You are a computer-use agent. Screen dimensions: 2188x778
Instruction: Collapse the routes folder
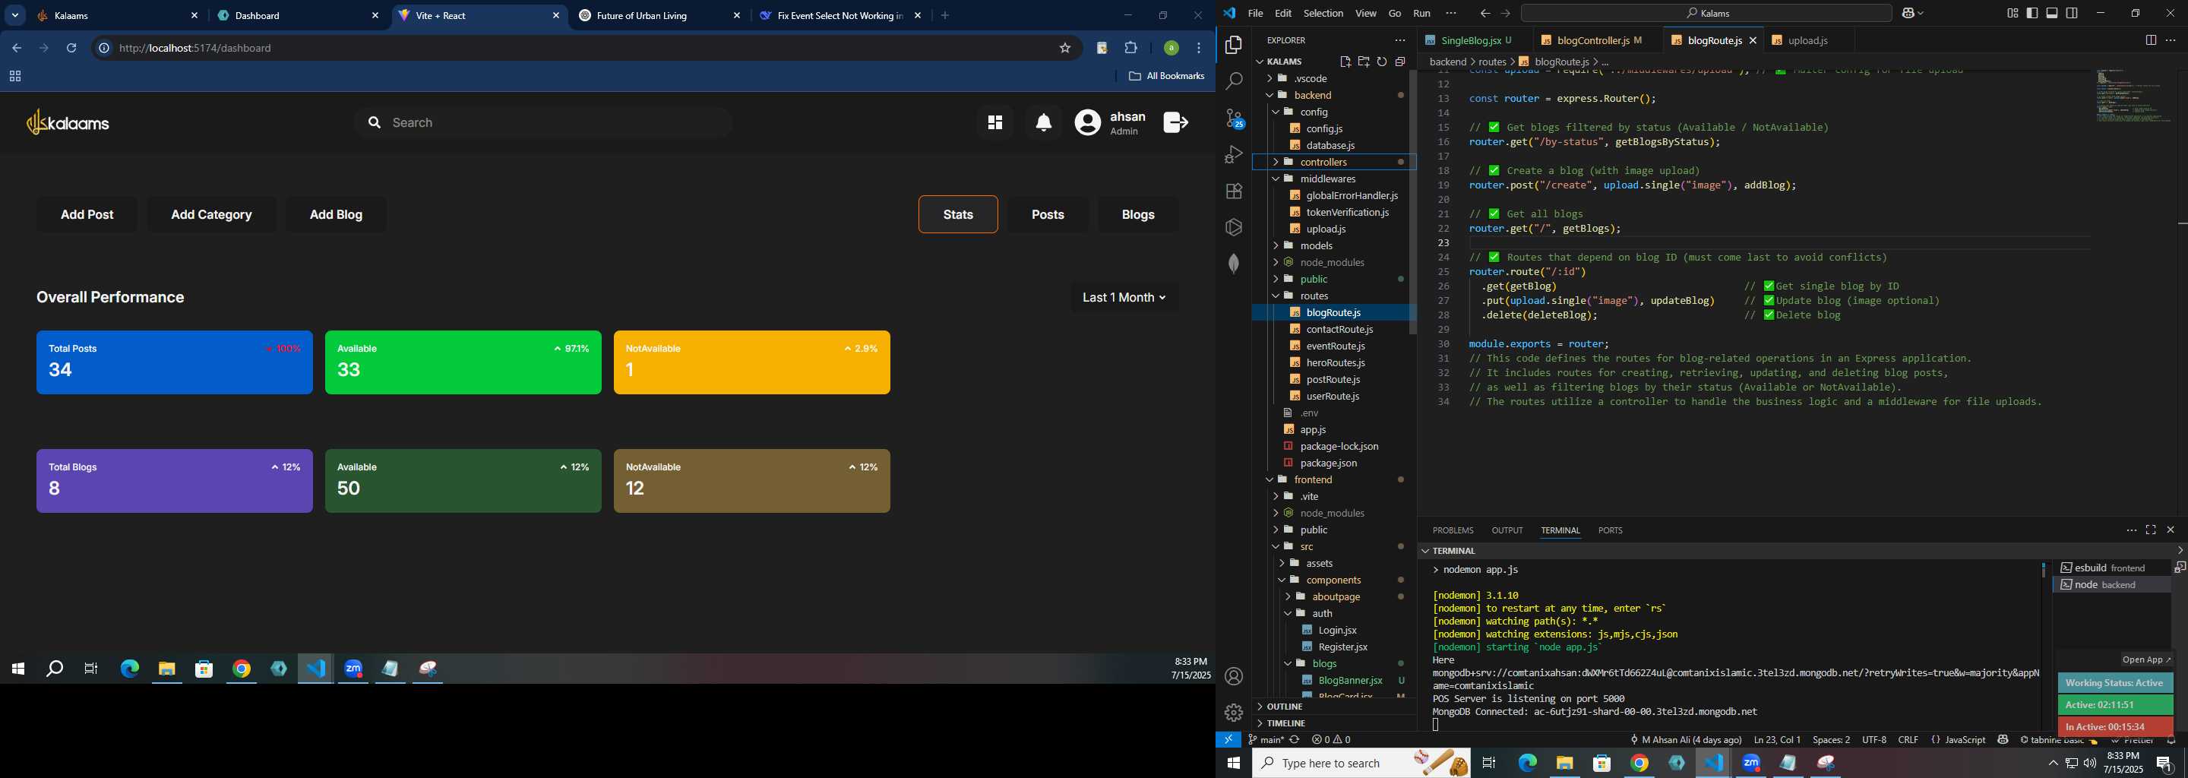click(1334, 296)
